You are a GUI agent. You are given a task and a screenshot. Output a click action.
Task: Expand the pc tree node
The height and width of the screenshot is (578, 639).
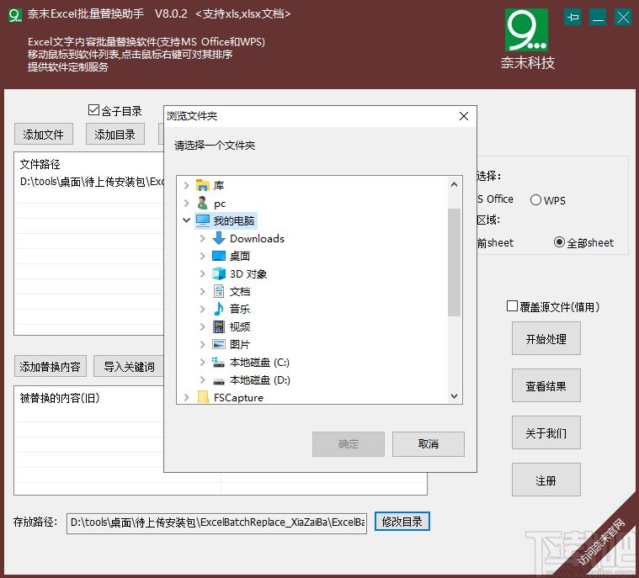pyautogui.click(x=187, y=203)
